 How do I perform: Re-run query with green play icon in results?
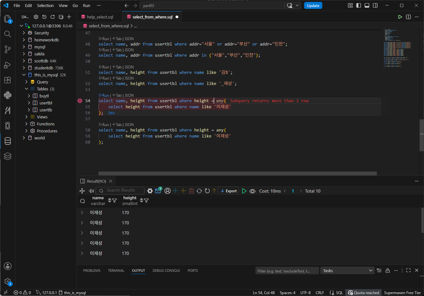point(244,191)
